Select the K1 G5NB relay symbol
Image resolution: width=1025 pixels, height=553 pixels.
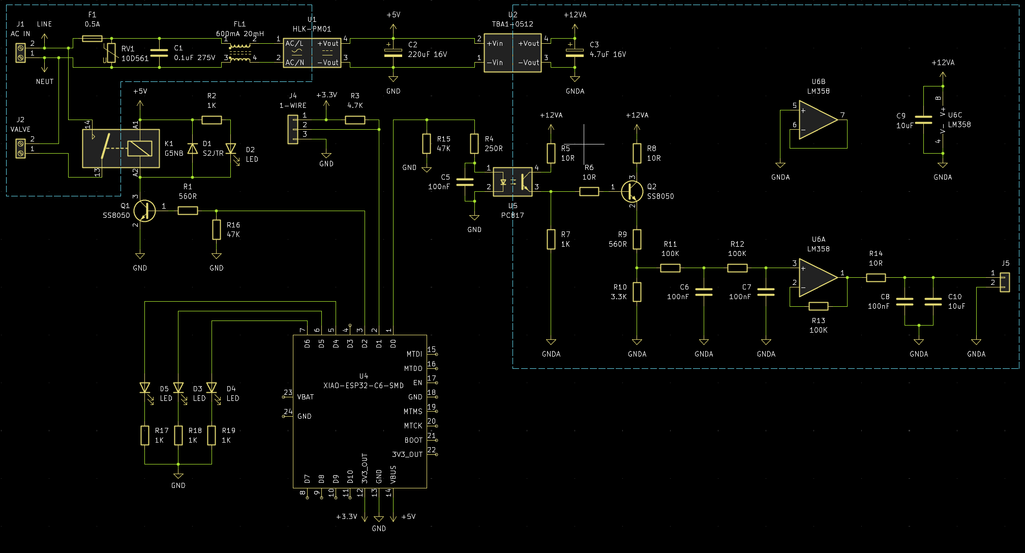pos(121,148)
